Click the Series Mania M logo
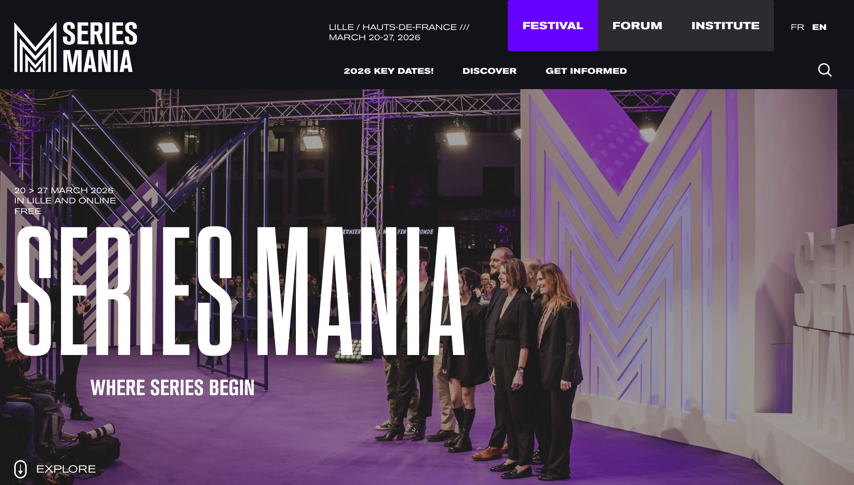Viewport: 854px width, 485px height. pos(35,47)
